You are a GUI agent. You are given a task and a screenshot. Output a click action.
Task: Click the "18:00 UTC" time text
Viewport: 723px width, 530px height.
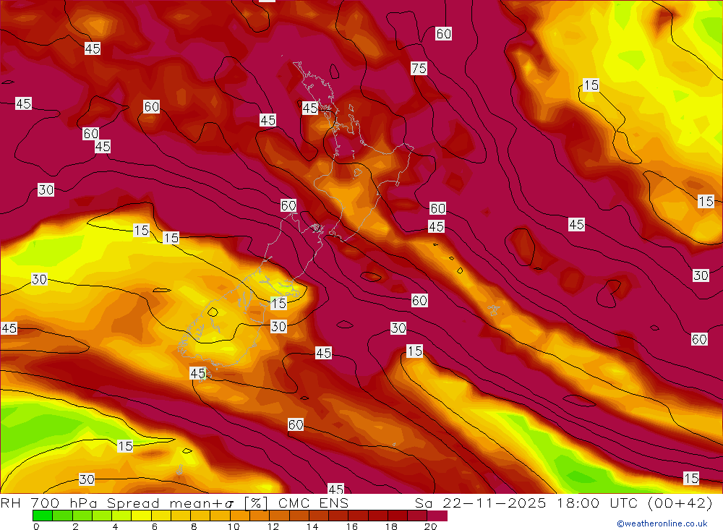(597, 503)
